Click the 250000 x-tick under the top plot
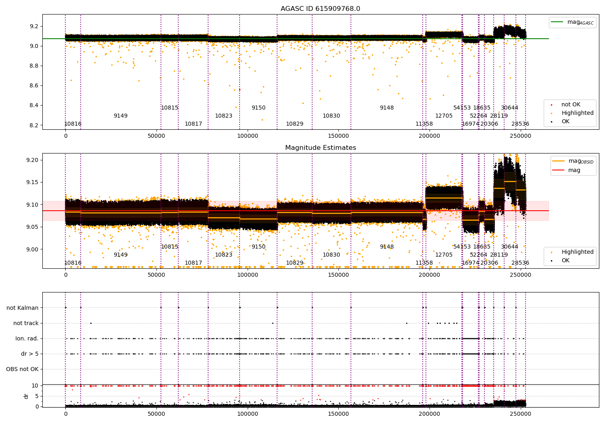The height and width of the screenshot is (423, 605). click(521, 136)
